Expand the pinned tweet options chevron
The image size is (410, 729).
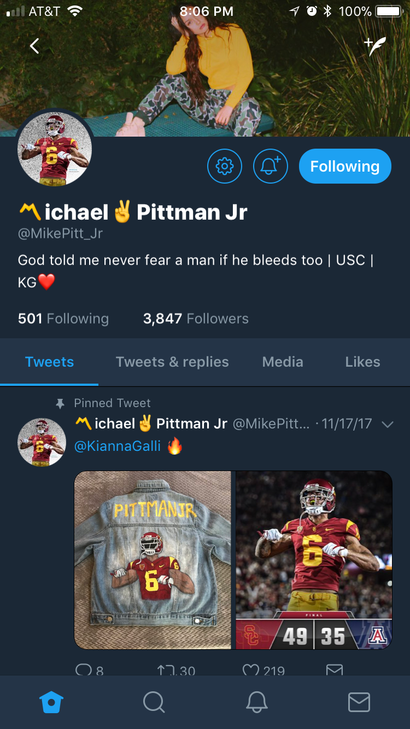[x=387, y=425]
